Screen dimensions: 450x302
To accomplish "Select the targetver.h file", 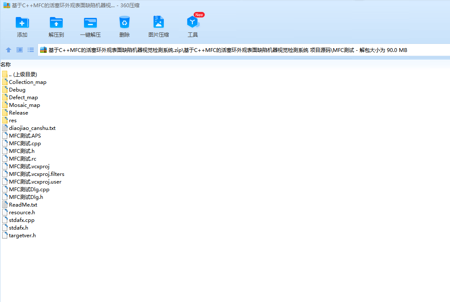I will (x=19, y=236).
